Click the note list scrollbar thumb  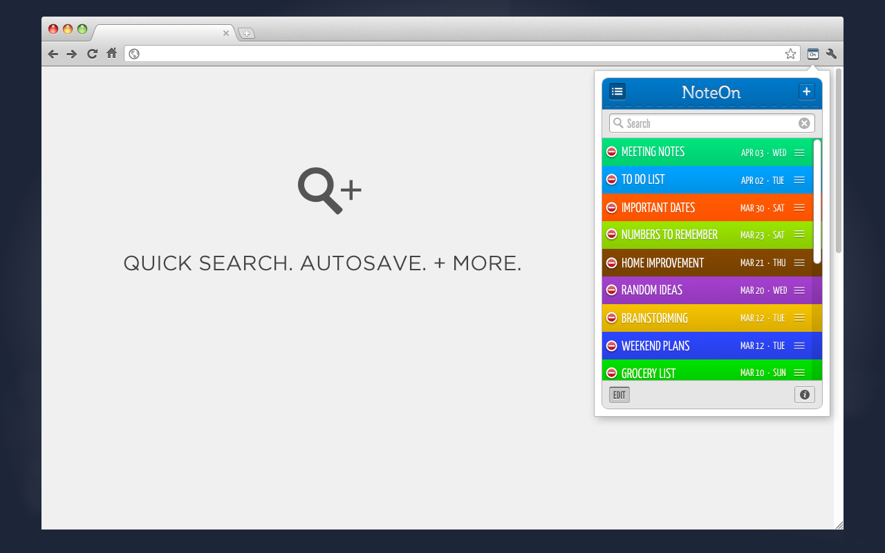[817, 201]
